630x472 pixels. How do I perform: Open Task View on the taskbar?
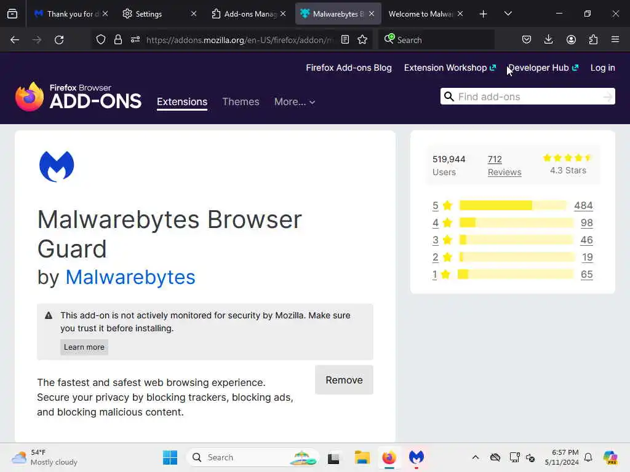pyautogui.click(x=333, y=457)
